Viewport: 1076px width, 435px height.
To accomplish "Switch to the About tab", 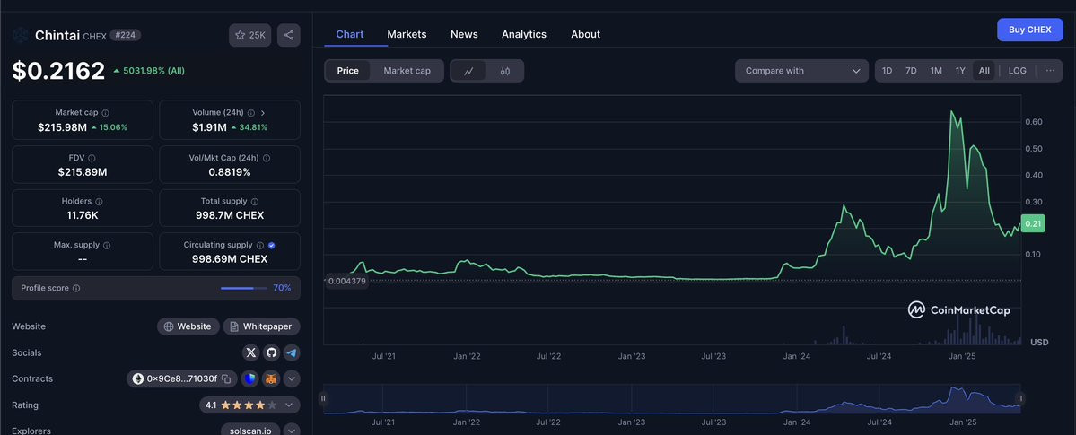I will click(x=585, y=34).
